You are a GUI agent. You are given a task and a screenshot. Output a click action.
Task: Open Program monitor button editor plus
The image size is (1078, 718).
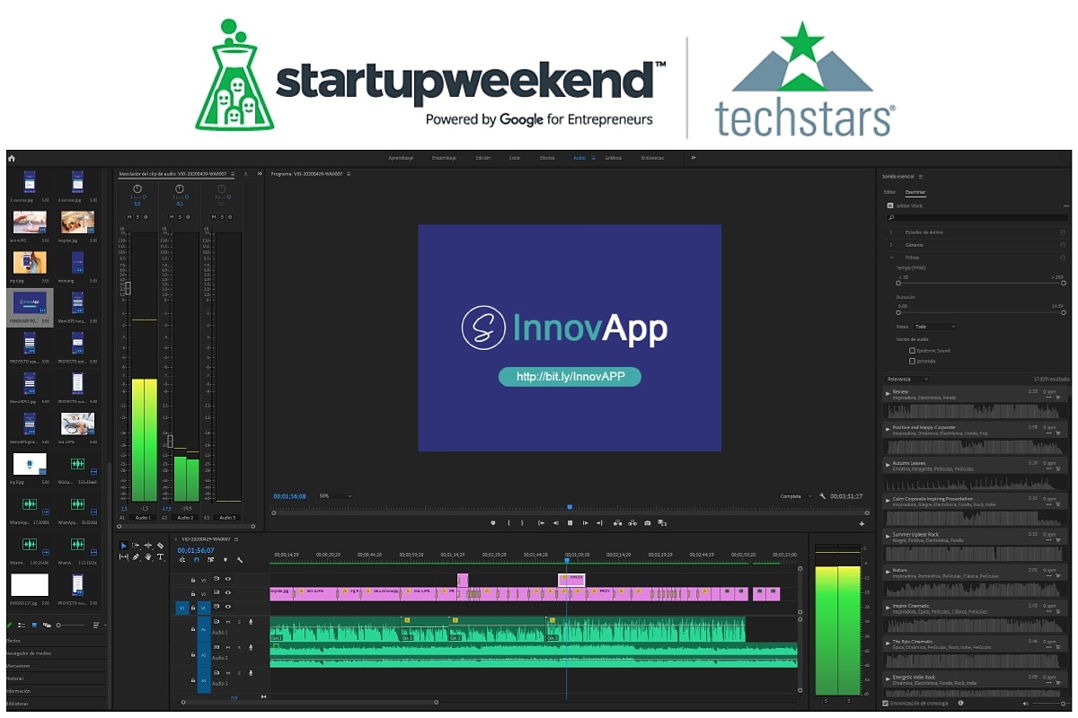coord(862,524)
